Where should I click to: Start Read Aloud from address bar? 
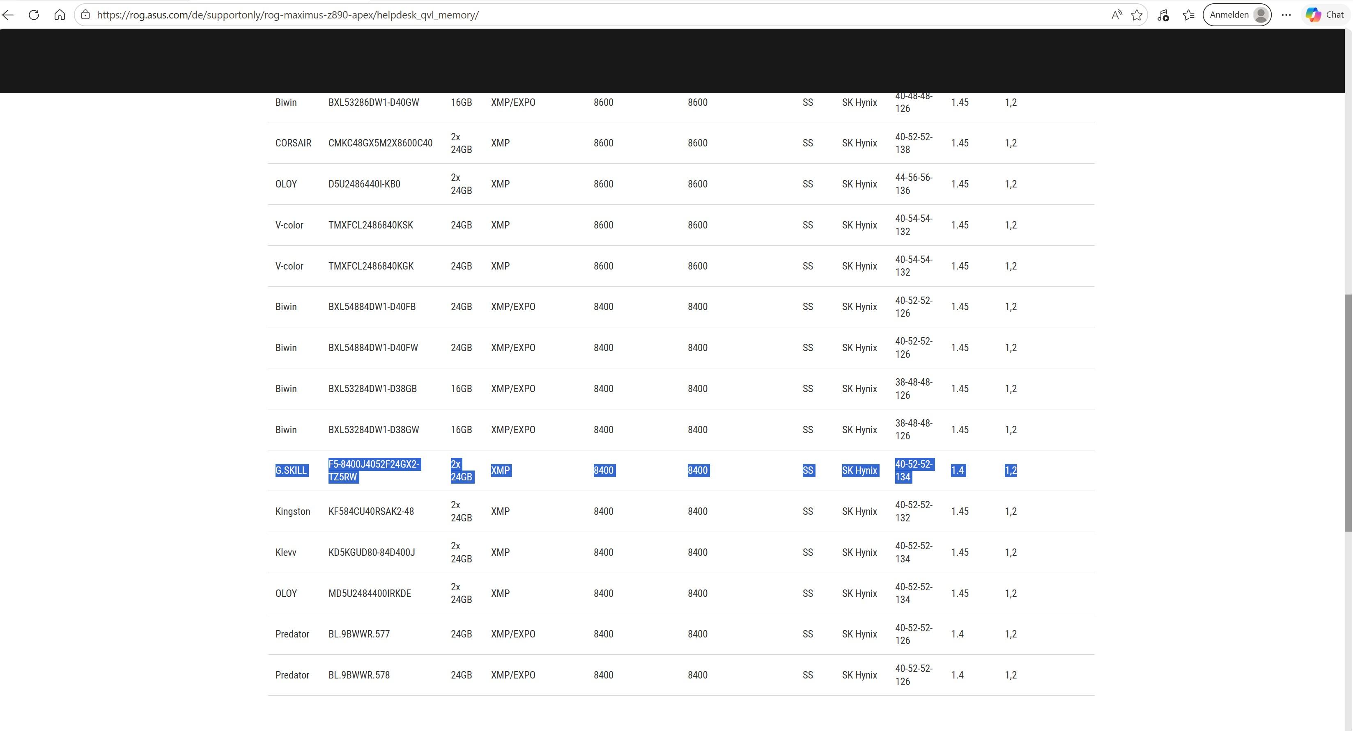[x=1116, y=15]
